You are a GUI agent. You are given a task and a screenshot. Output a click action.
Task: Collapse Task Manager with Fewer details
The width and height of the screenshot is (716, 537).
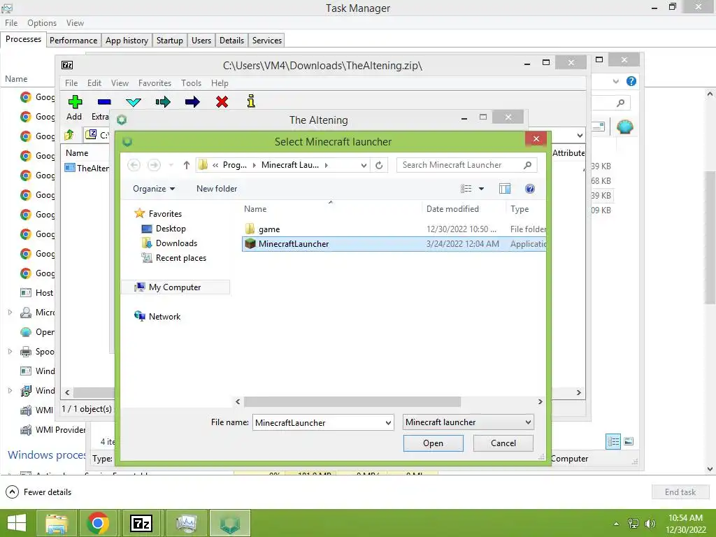tap(39, 492)
